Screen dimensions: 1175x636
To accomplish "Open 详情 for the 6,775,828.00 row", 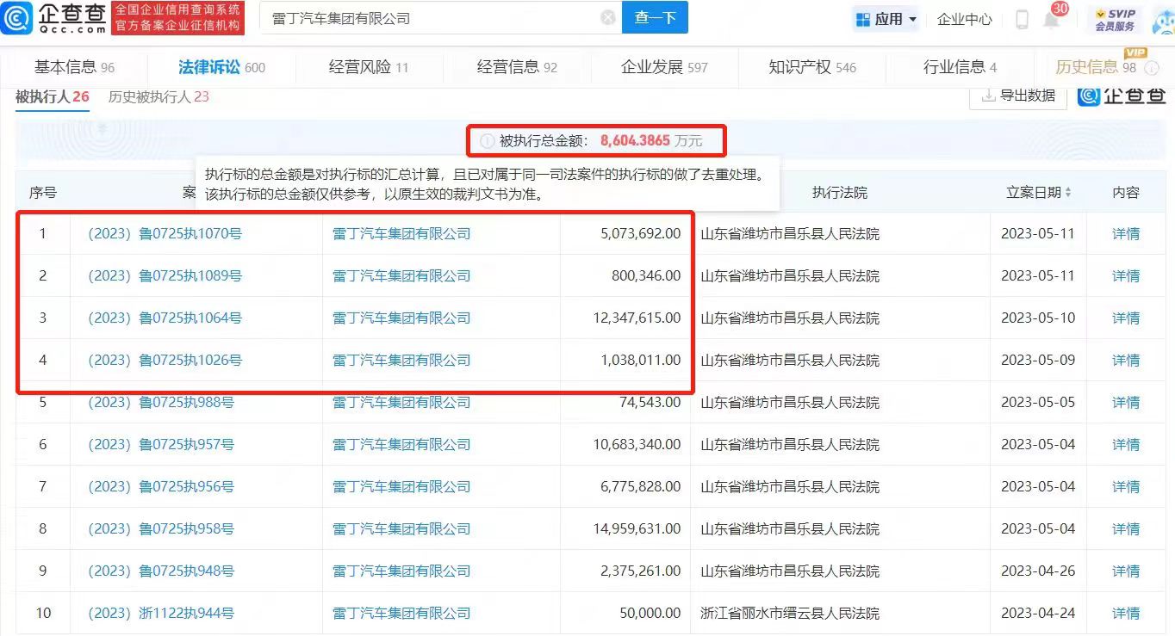I will (x=1126, y=486).
